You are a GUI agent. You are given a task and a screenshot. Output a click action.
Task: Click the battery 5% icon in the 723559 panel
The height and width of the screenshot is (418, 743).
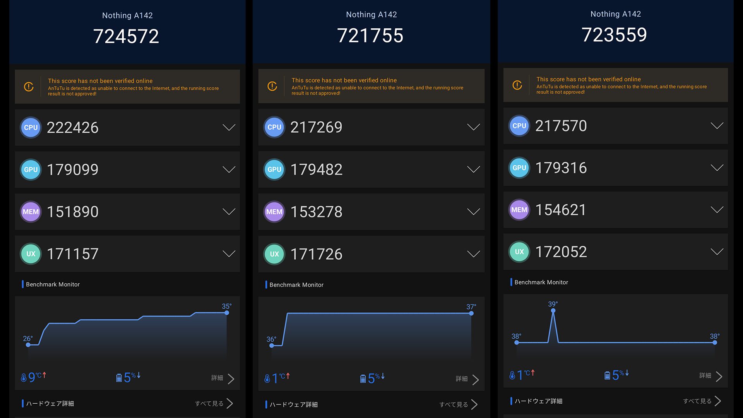tap(607, 375)
